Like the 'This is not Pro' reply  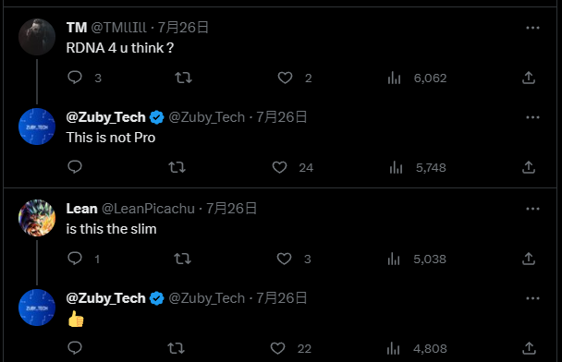coord(279,167)
